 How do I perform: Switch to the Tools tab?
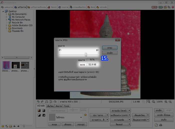(66, 106)
